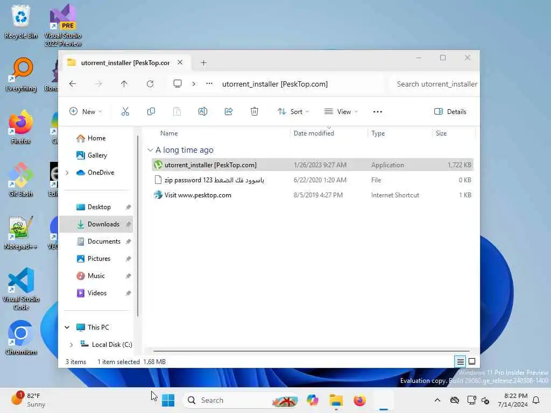Open Windows Start menu
Viewport: 551px width, 413px height.
[168, 400]
